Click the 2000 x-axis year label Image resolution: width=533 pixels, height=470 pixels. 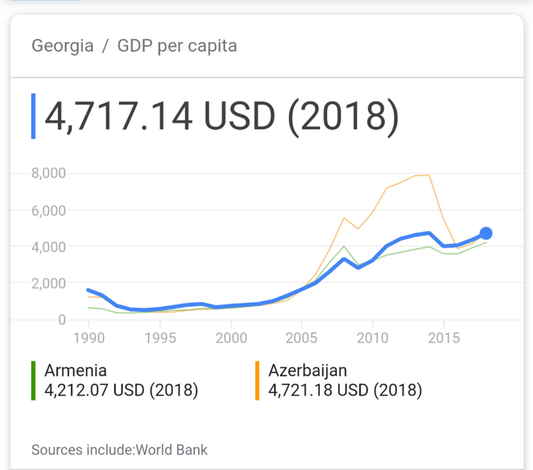click(x=231, y=338)
